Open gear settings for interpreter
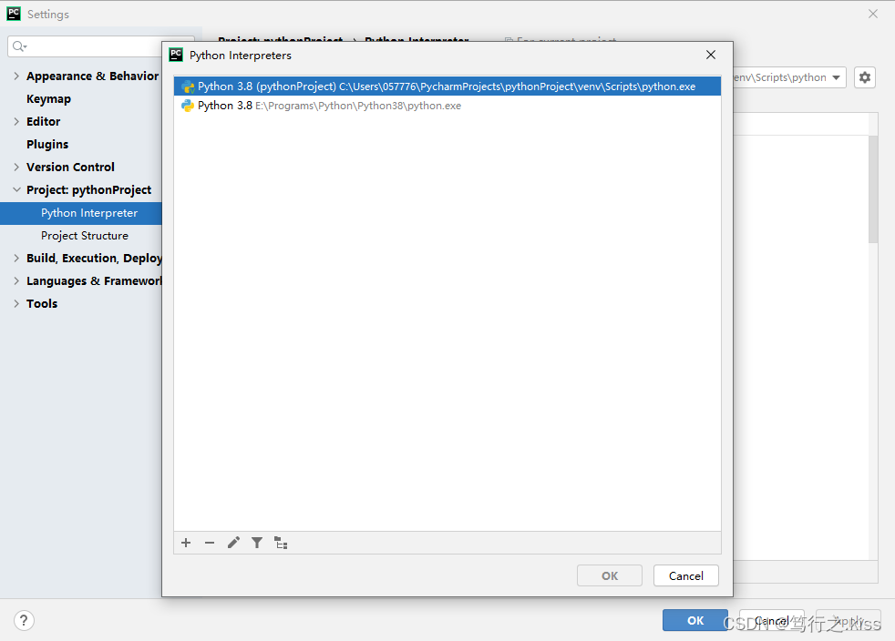This screenshot has width=895, height=641. click(865, 77)
